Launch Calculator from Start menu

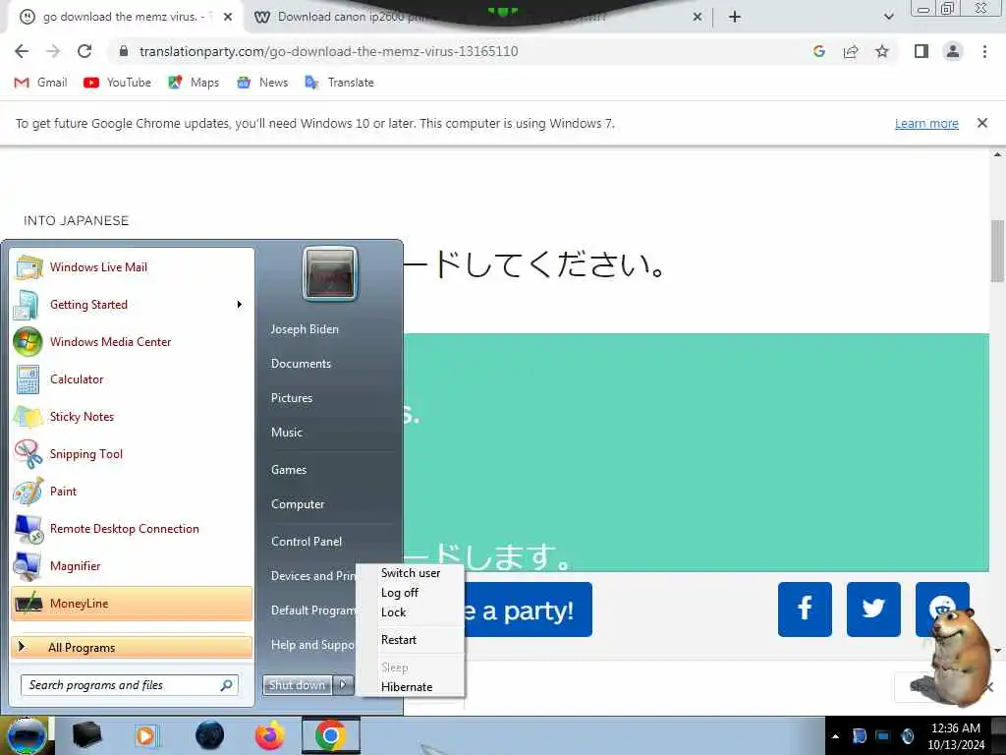(132, 378)
